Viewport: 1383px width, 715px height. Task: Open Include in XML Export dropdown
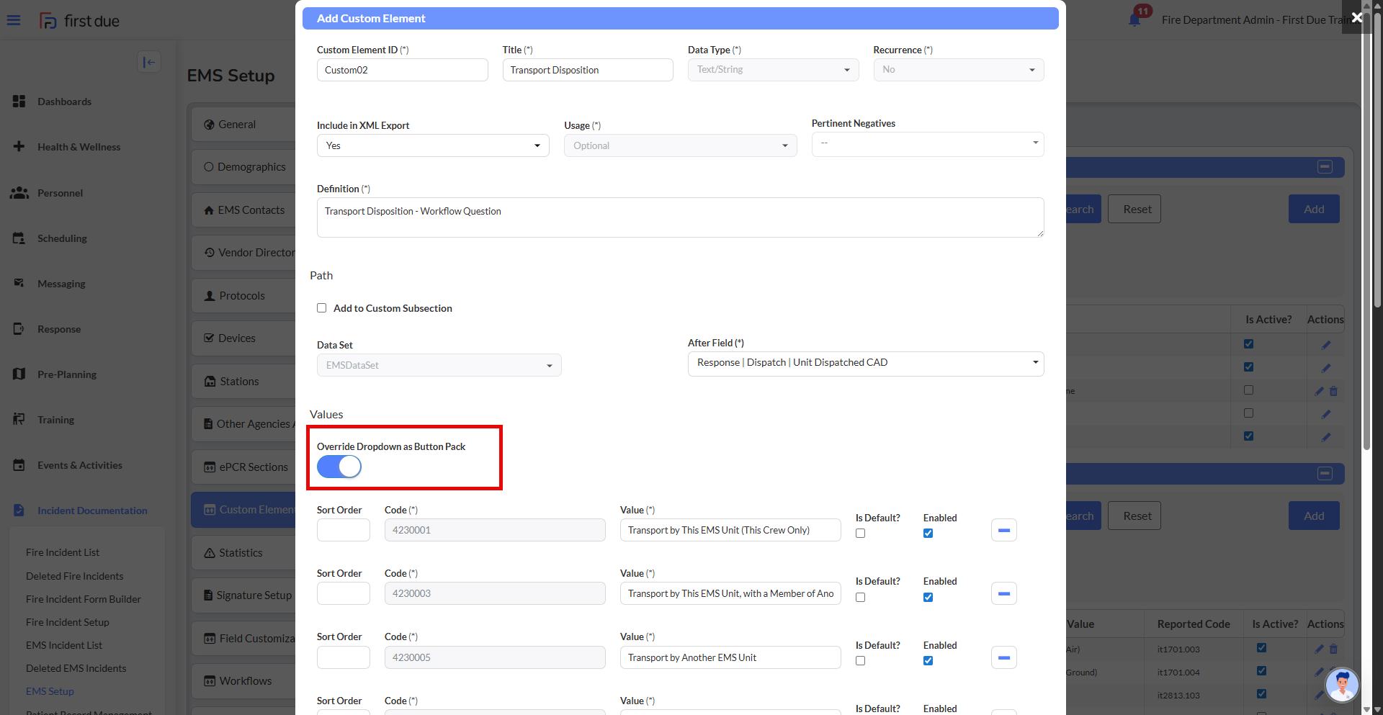[x=432, y=145]
